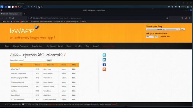Open the Bugs menu item
193x108 pixels.
7,46
